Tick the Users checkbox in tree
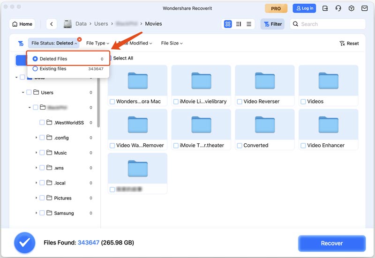The height and width of the screenshot is (258, 375). click(x=29, y=92)
